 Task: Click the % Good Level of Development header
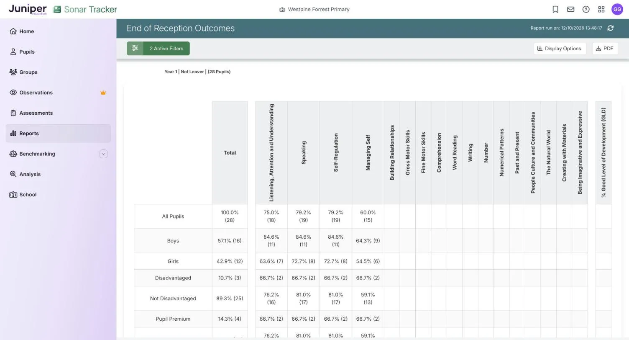coord(603,153)
